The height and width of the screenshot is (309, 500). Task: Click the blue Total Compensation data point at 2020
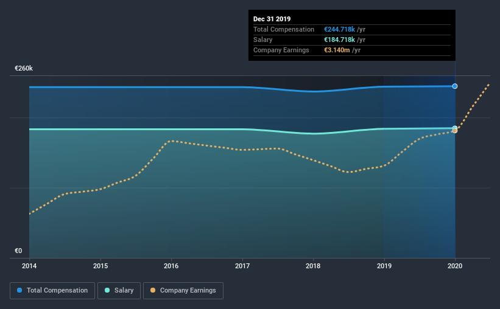pos(455,86)
